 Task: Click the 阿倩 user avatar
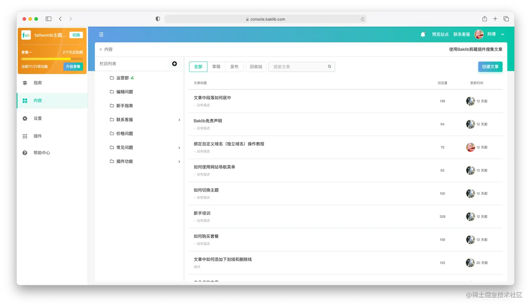pos(479,34)
